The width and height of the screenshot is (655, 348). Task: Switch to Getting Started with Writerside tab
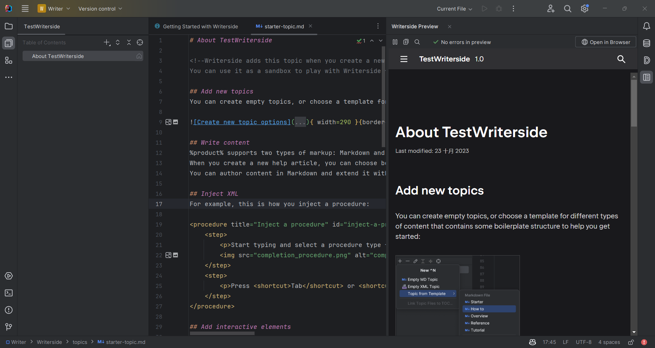click(196, 26)
